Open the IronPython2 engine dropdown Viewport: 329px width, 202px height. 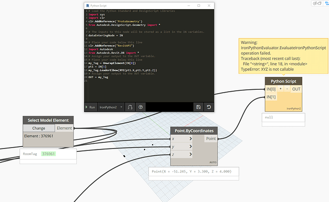click(111, 107)
